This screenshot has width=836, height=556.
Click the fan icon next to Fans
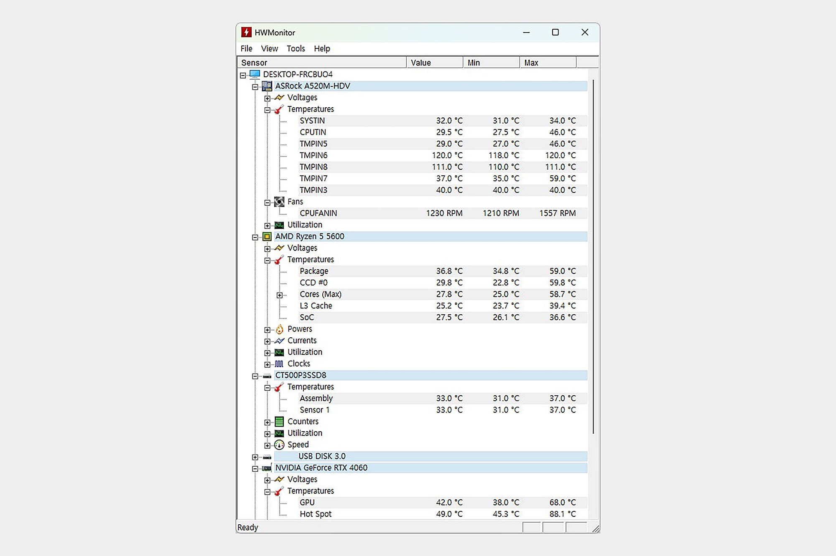coord(279,202)
